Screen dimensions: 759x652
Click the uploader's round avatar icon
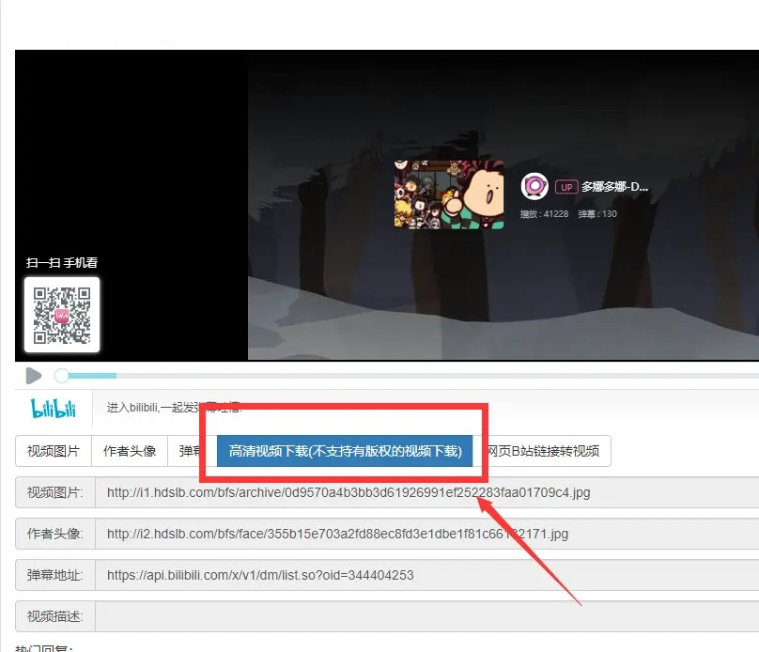[x=534, y=186]
